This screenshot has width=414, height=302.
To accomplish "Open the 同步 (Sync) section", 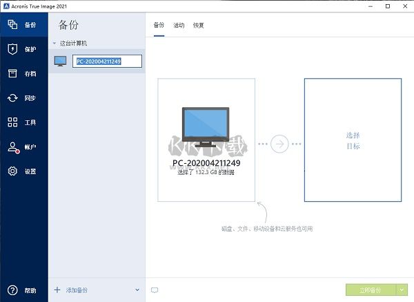I will pos(24,98).
